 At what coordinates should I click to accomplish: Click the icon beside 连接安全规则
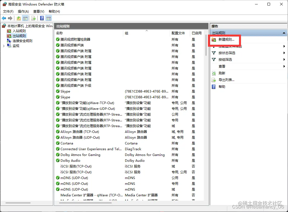coord(9,41)
